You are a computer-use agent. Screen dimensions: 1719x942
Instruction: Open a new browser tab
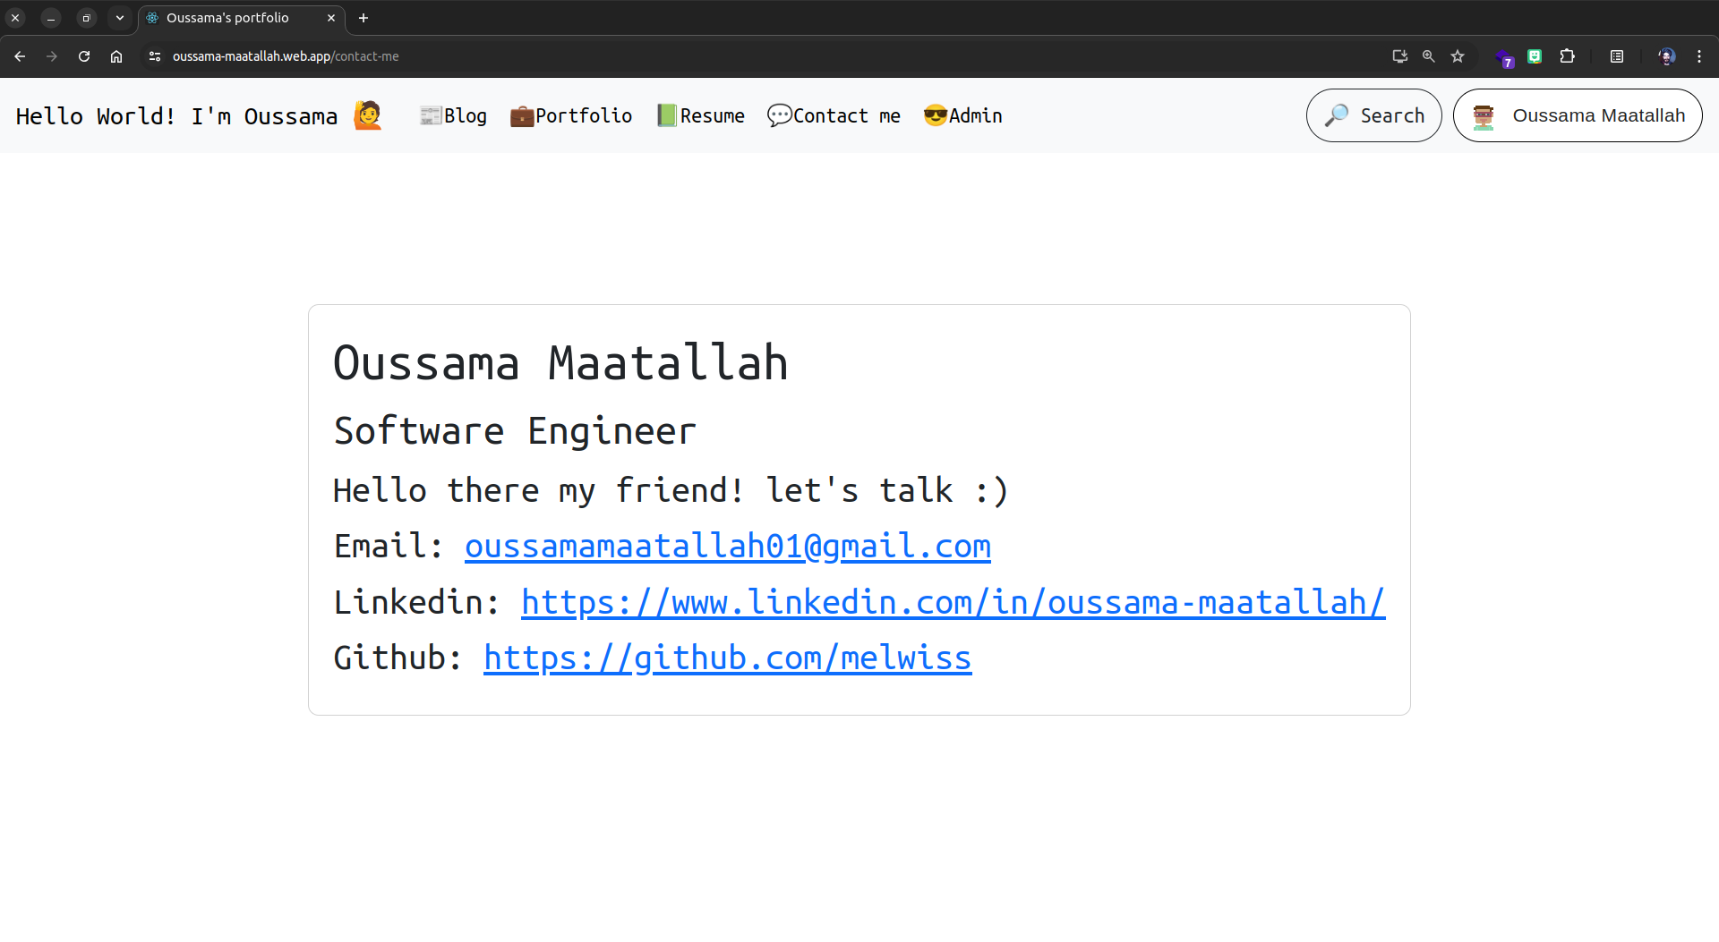(x=363, y=18)
